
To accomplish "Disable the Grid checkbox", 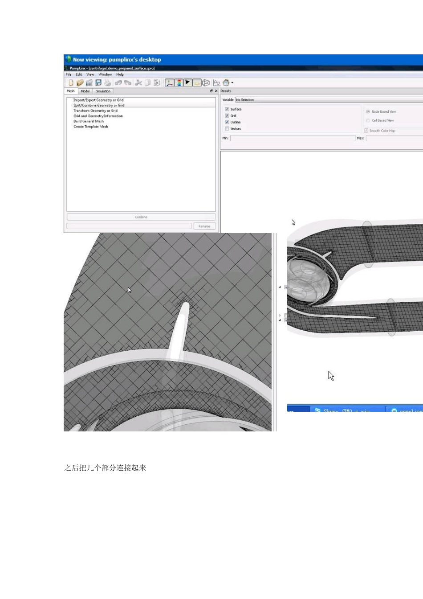I will point(227,115).
